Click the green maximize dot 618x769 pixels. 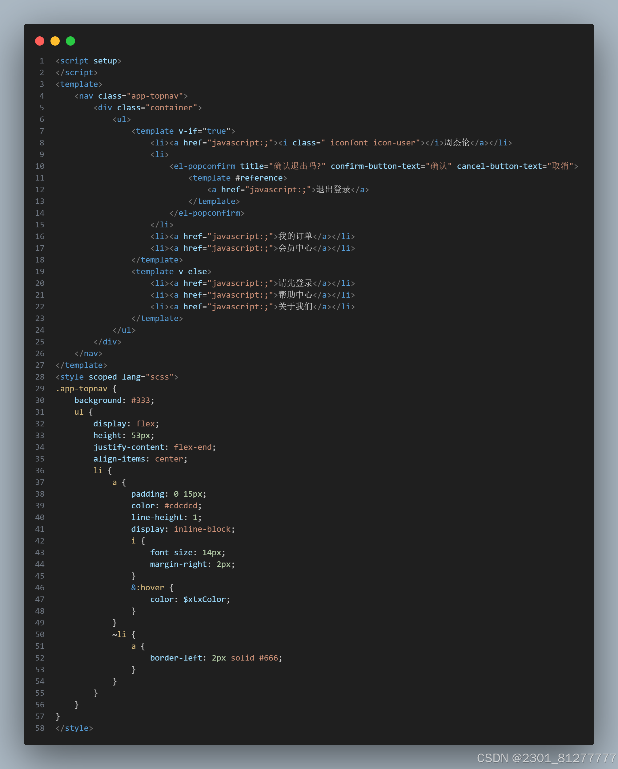pos(70,41)
